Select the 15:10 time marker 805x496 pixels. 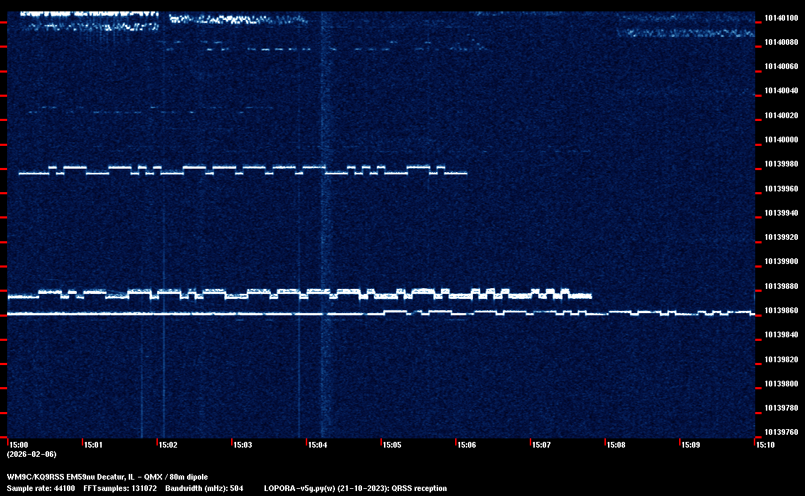point(765,445)
